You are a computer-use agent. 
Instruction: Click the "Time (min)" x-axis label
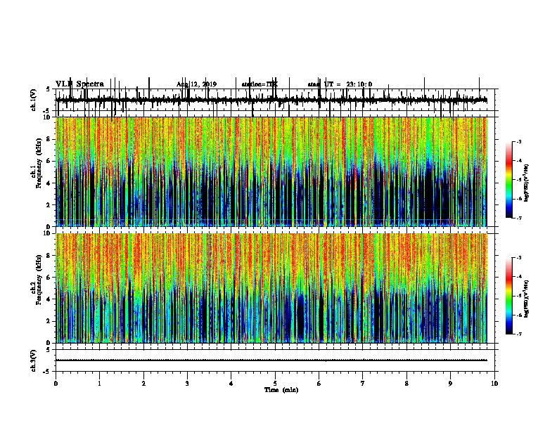pyautogui.click(x=281, y=390)
